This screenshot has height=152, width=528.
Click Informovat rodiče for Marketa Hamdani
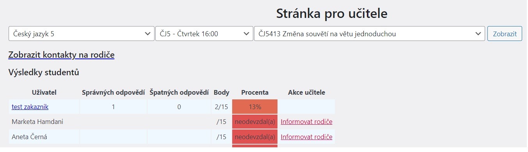(x=306, y=122)
